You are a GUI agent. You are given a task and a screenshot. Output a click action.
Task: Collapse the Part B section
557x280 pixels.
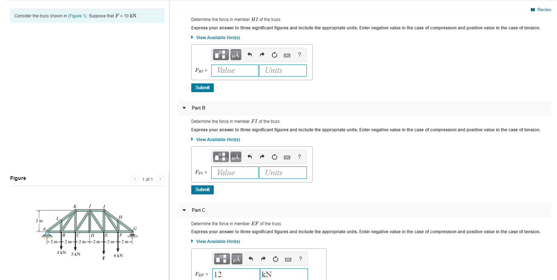184,108
